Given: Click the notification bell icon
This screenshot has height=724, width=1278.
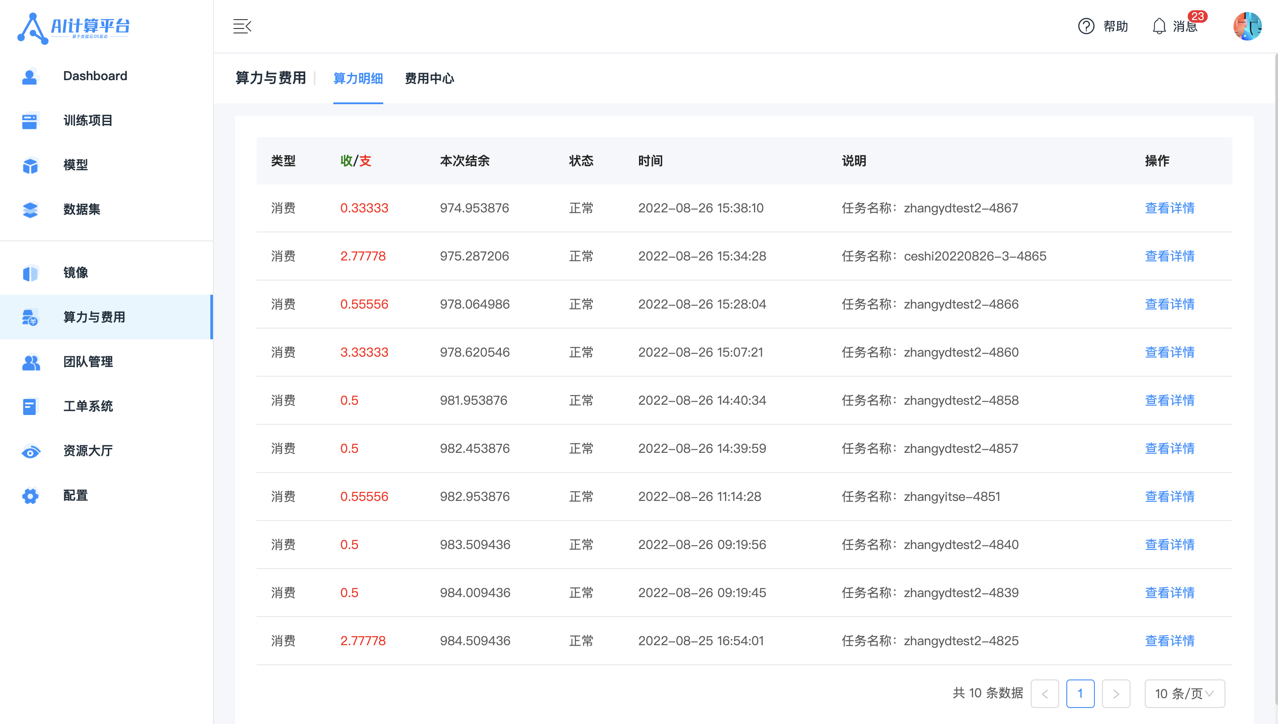Looking at the screenshot, I should [1159, 26].
